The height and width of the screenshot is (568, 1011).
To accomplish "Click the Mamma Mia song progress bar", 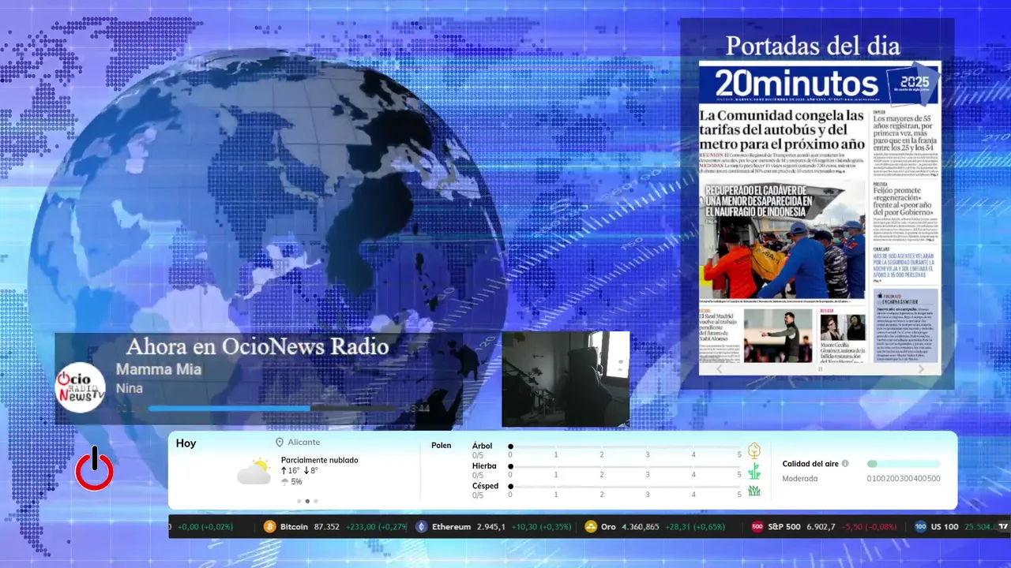I will coord(272,409).
